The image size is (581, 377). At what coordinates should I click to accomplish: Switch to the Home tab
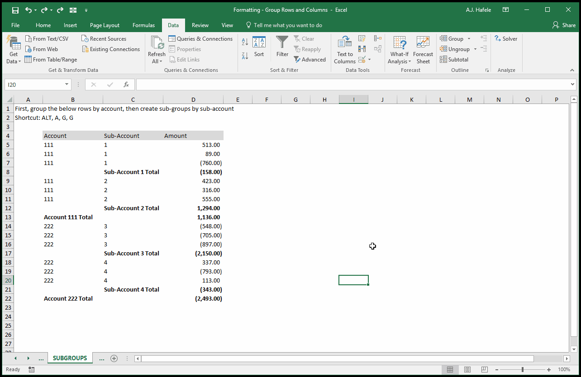pyautogui.click(x=43, y=25)
